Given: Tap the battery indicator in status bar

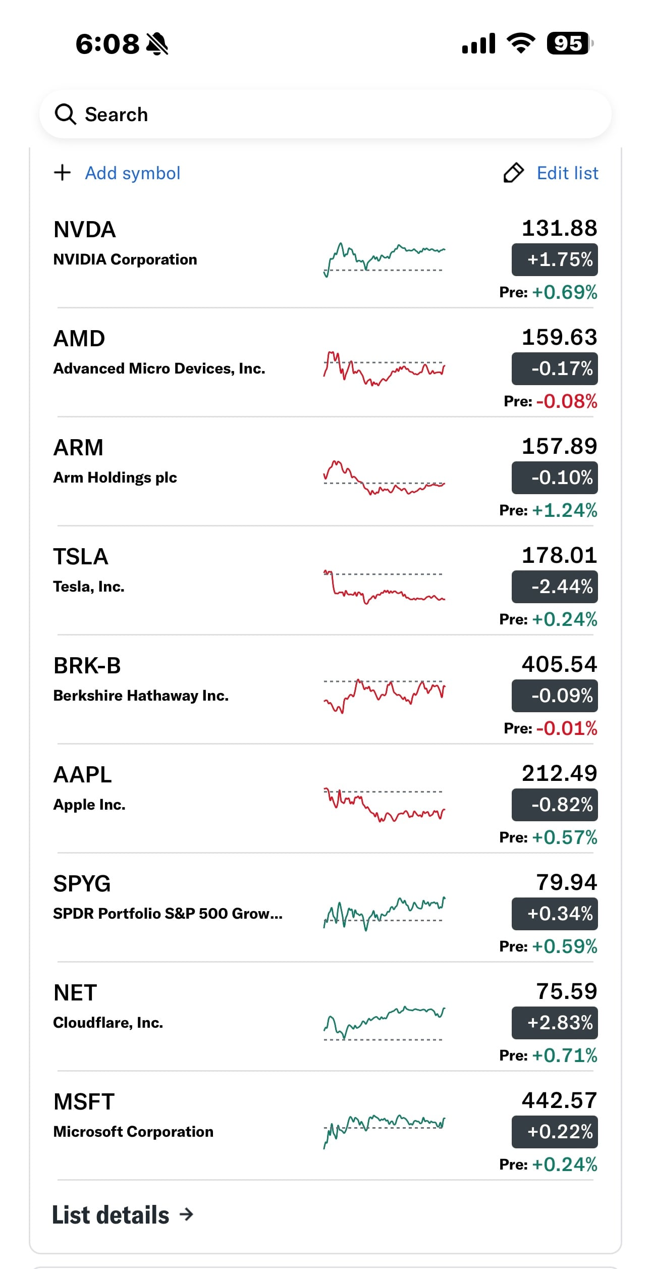Looking at the screenshot, I should pos(570,43).
